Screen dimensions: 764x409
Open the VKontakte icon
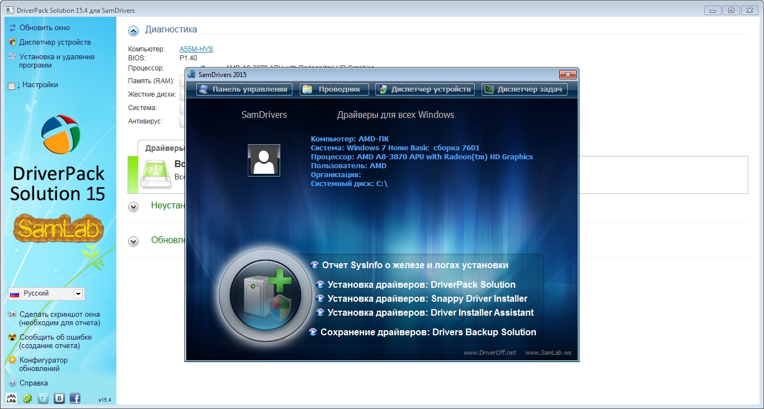point(59,398)
